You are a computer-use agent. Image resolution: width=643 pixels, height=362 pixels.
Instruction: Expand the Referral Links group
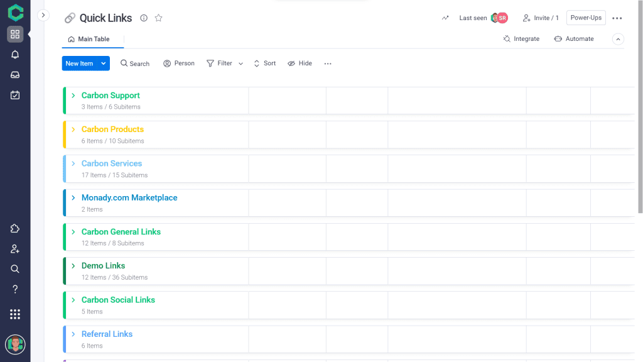click(x=73, y=334)
